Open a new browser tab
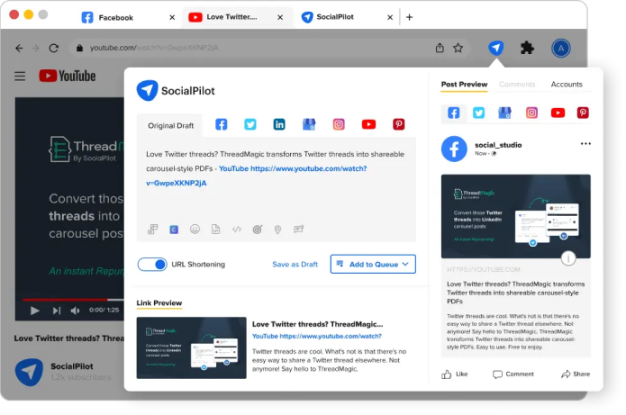The height and width of the screenshot is (415, 626). click(x=409, y=17)
